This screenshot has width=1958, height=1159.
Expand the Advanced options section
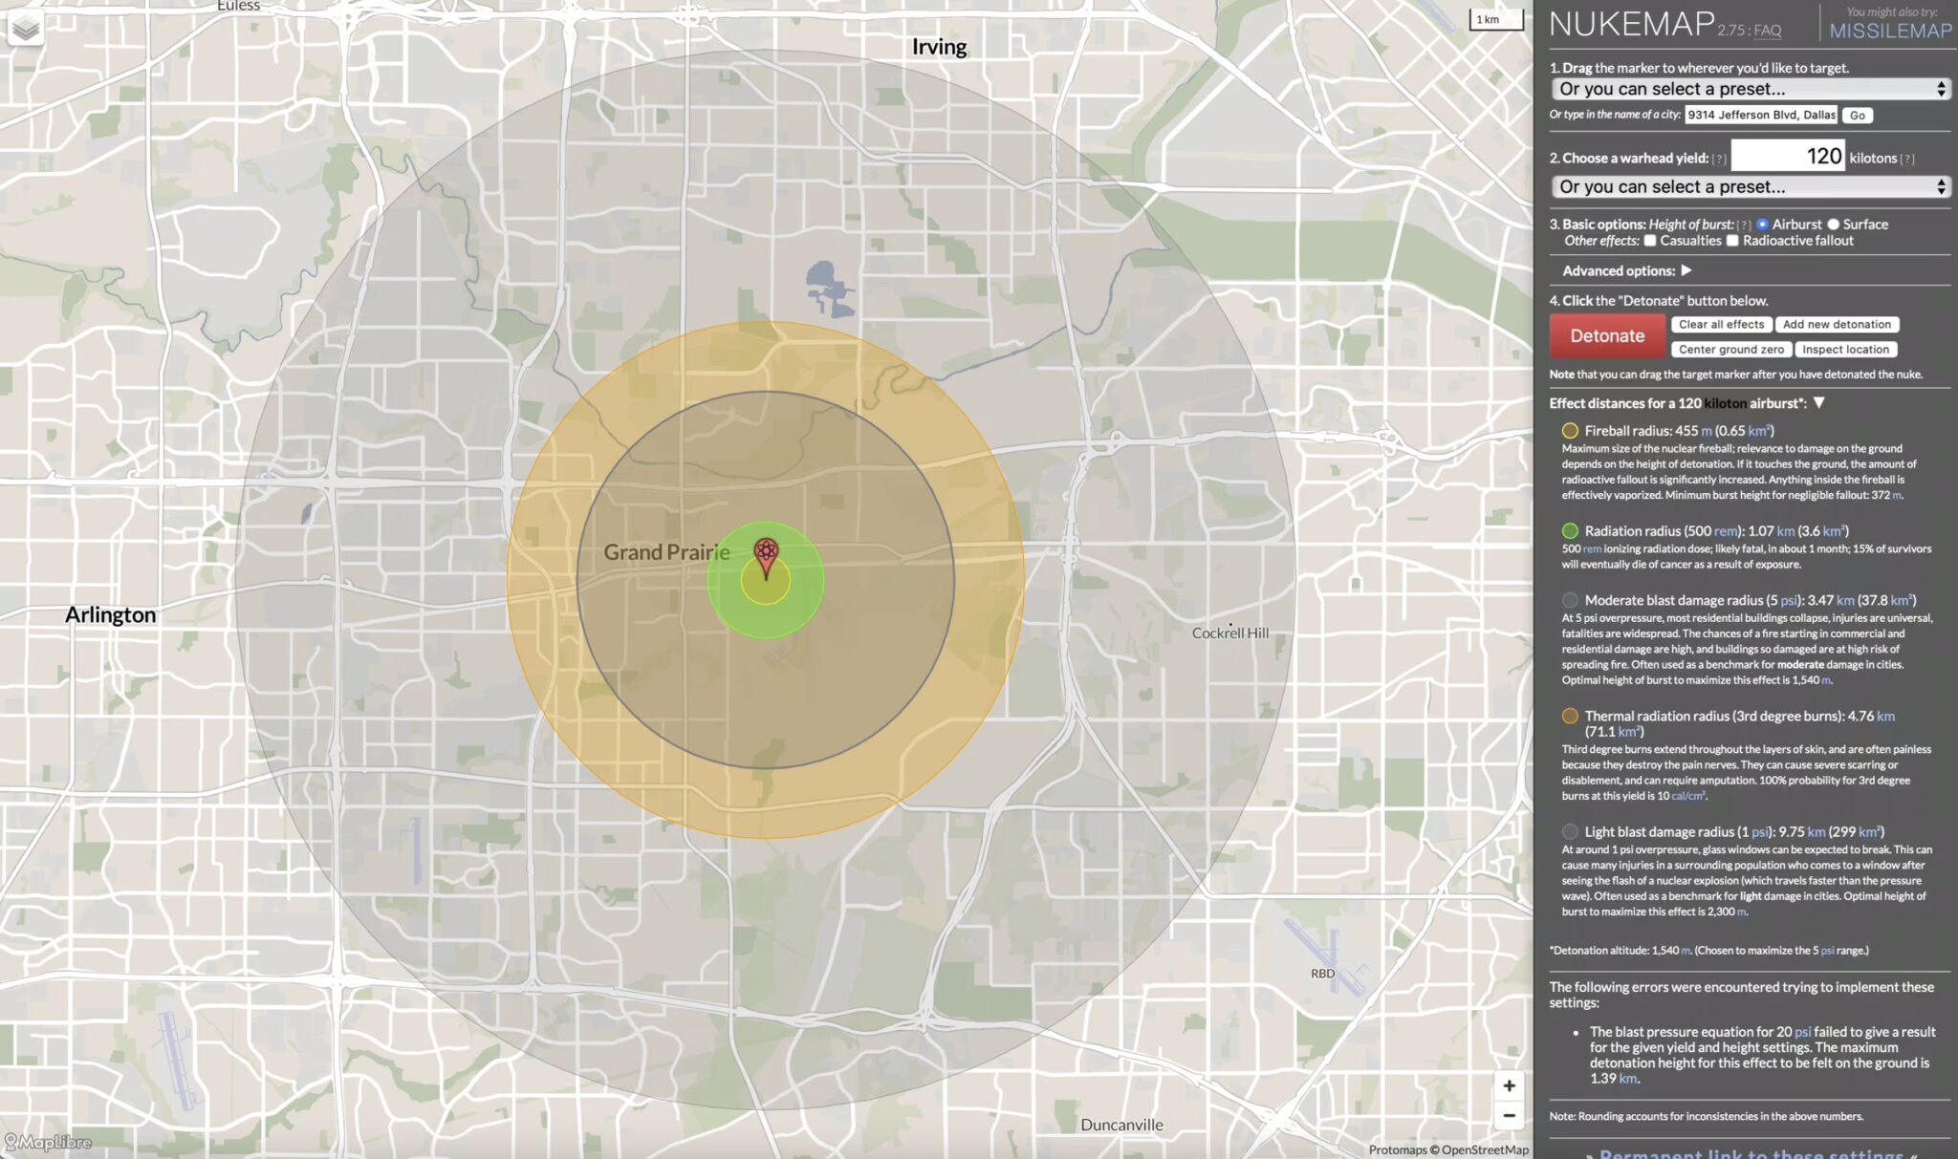click(1687, 270)
